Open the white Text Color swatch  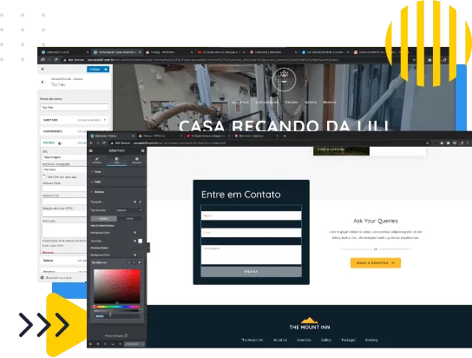[x=141, y=241]
